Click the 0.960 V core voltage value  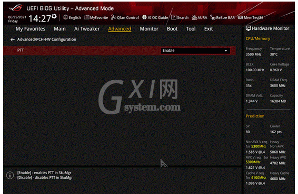[276, 70]
